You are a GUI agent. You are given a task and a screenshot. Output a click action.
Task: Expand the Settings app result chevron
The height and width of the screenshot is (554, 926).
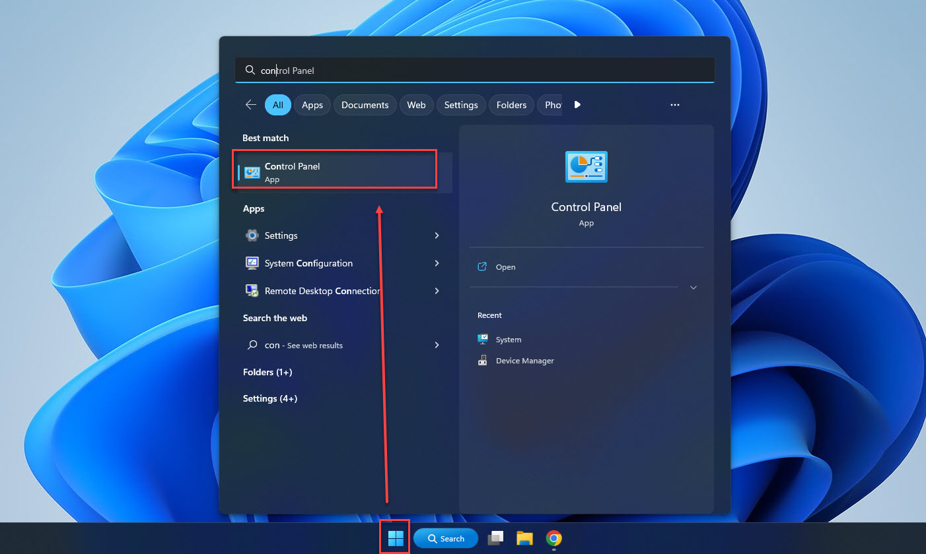tap(437, 235)
